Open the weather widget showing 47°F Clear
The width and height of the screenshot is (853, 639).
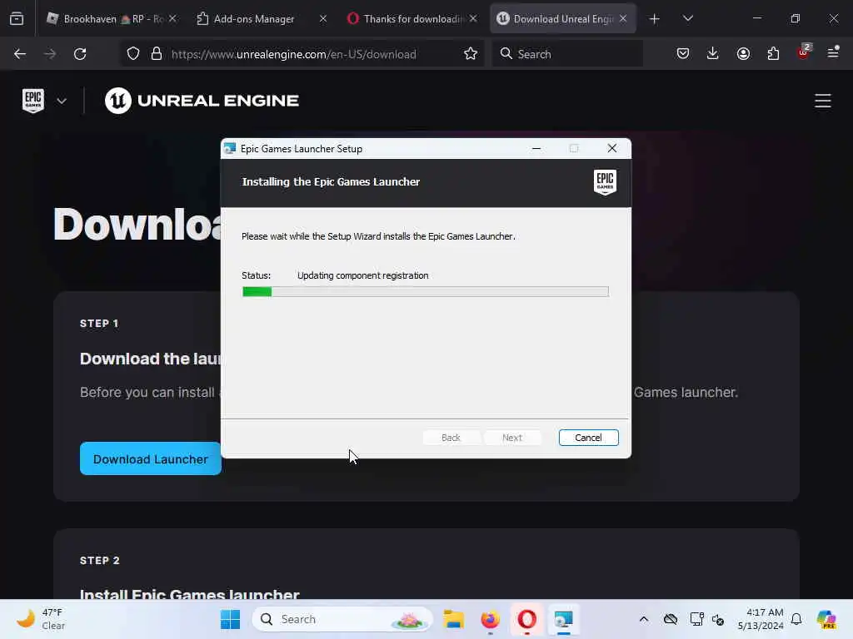coord(41,619)
